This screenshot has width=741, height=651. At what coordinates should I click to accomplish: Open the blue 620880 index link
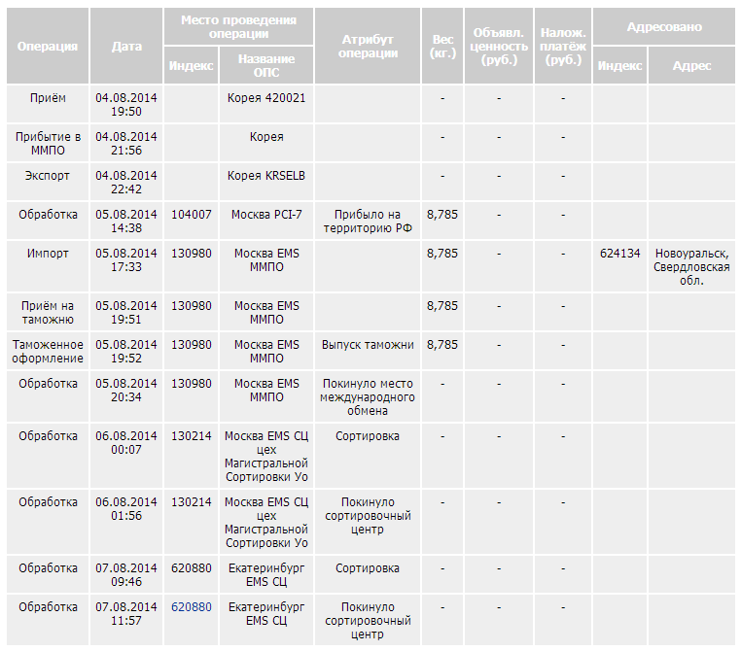tap(191, 606)
